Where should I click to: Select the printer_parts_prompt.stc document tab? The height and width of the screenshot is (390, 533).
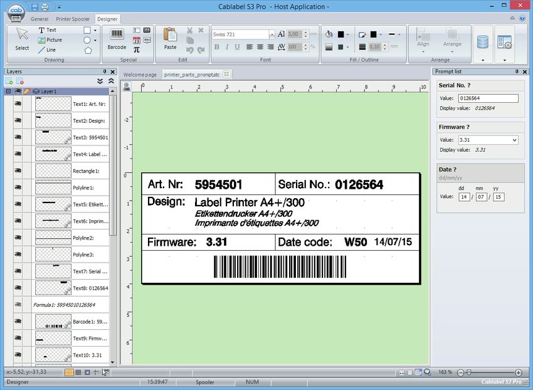click(x=192, y=75)
